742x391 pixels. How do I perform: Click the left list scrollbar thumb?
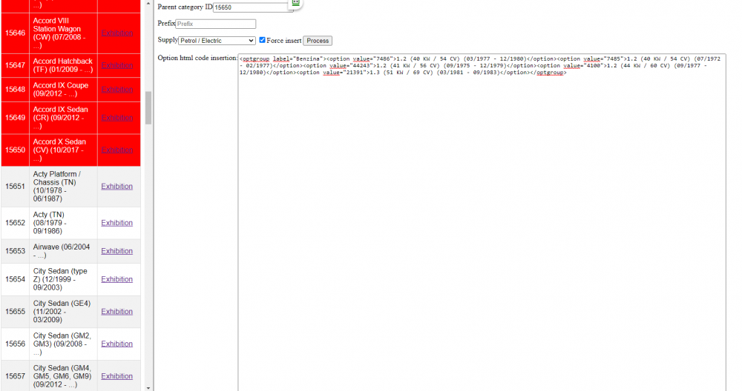coord(148,107)
